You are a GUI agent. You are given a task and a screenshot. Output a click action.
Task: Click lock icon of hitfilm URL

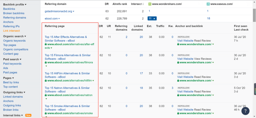click(x=46, y=81)
